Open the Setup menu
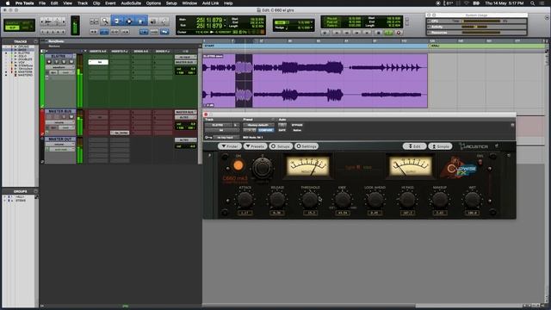The height and width of the screenshot is (310, 551). point(171,3)
